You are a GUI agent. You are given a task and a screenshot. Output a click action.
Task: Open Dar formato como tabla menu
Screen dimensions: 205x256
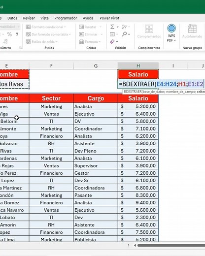[48, 34]
